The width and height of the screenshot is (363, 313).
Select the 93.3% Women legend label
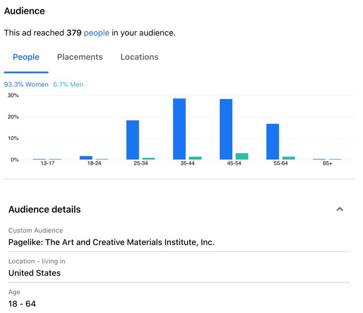tap(26, 85)
